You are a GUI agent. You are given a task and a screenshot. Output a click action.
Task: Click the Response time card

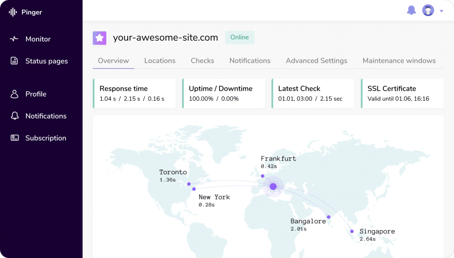coord(134,94)
